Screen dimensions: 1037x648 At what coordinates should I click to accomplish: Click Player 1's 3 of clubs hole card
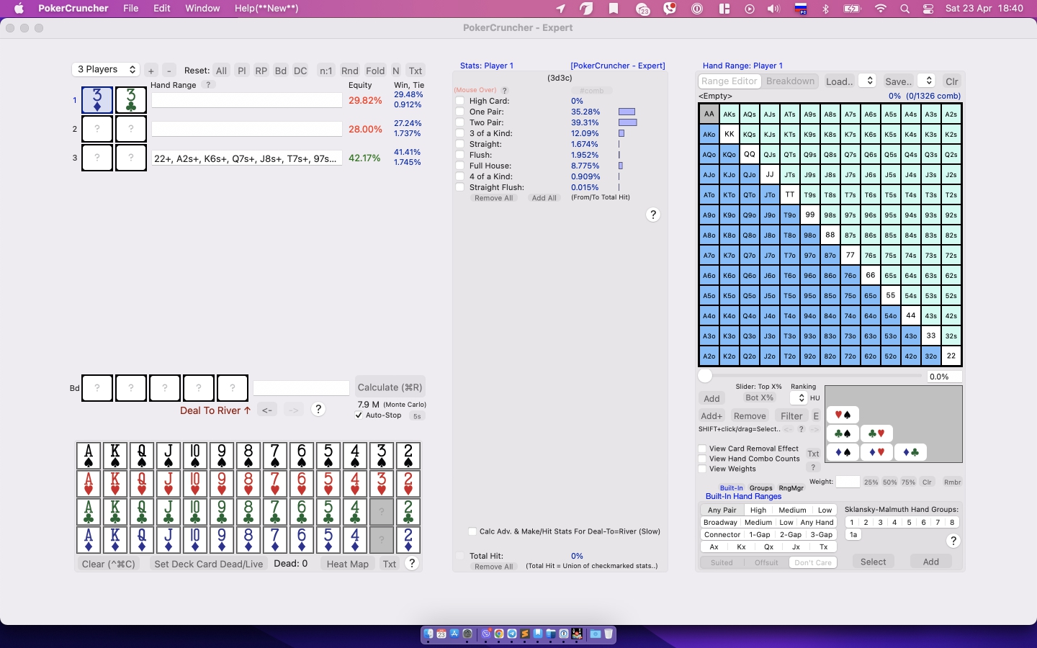(x=131, y=100)
